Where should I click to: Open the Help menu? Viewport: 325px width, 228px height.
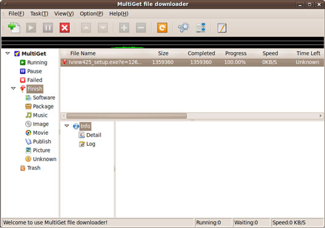pyautogui.click(x=119, y=13)
